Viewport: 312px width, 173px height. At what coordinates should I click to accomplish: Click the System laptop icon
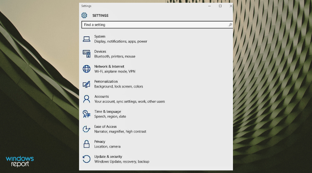86,39
